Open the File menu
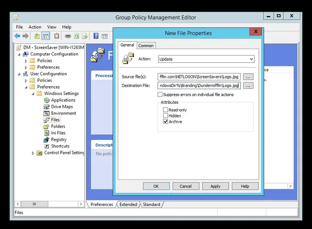Screen dimensions: 312x229 (19, 27)
